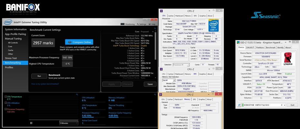Select Core under Manual Tuning in sidebar

pyautogui.click(x=10, y=46)
